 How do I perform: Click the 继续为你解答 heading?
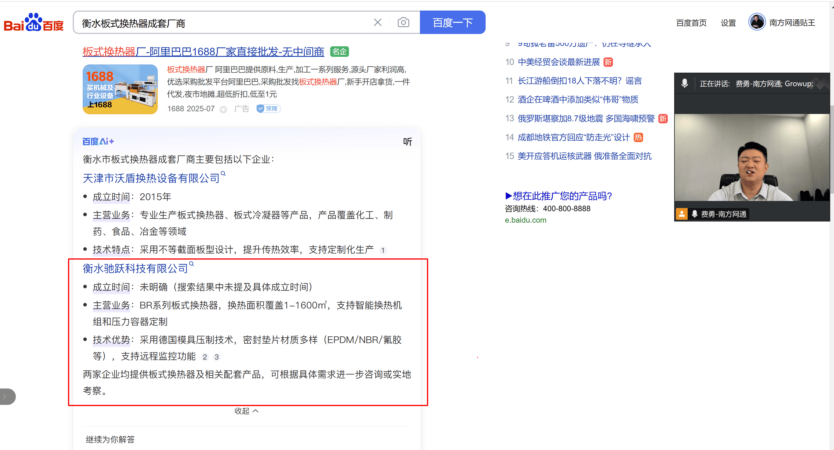tap(110, 439)
